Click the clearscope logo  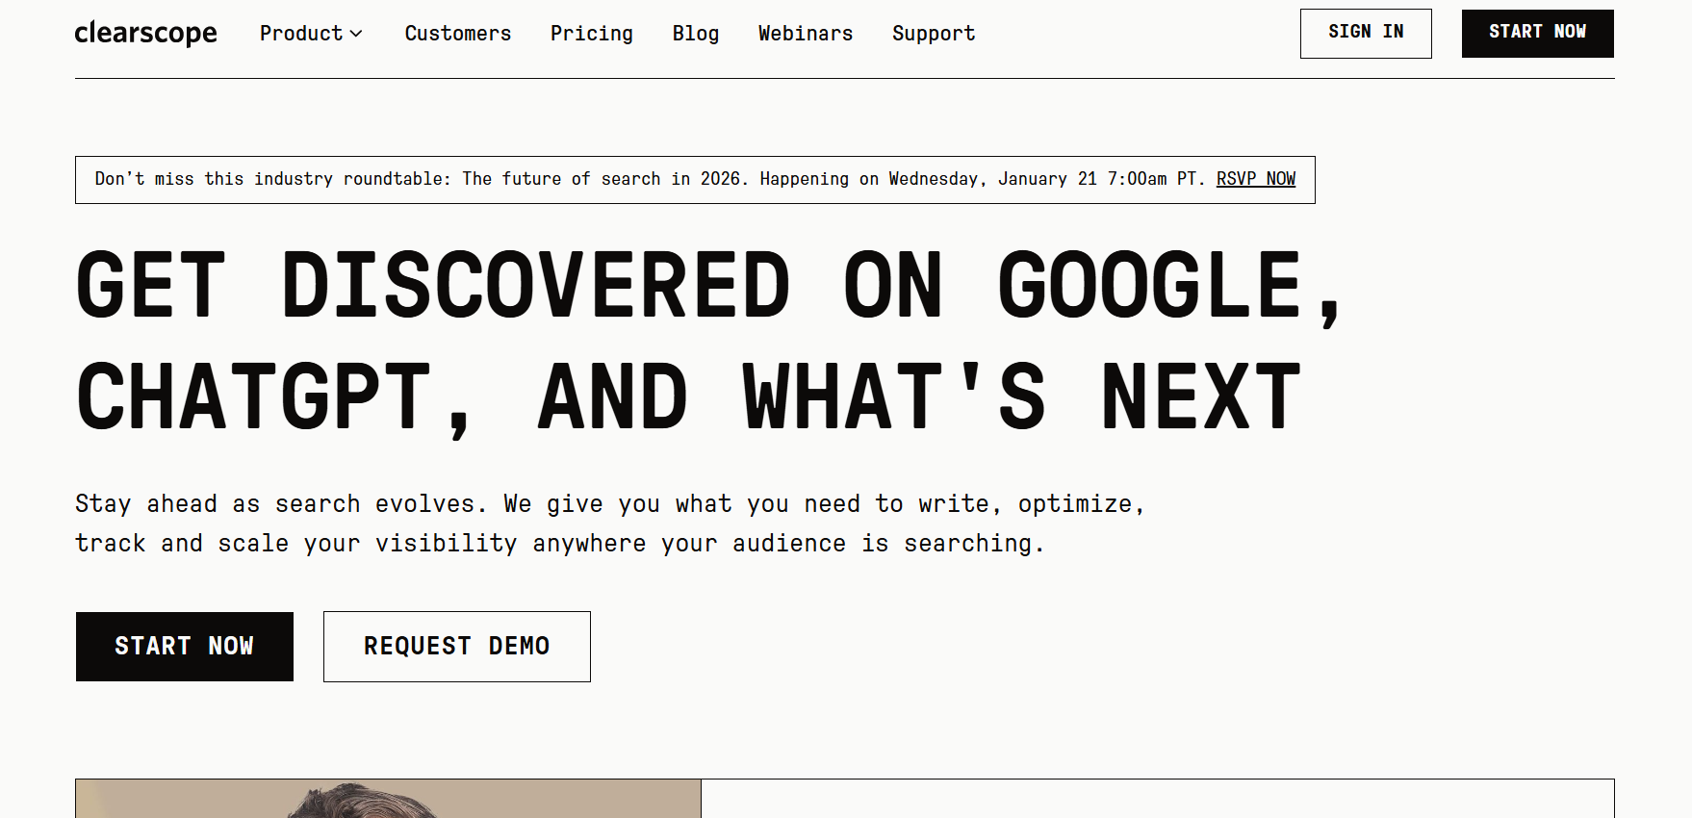pyautogui.click(x=145, y=34)
